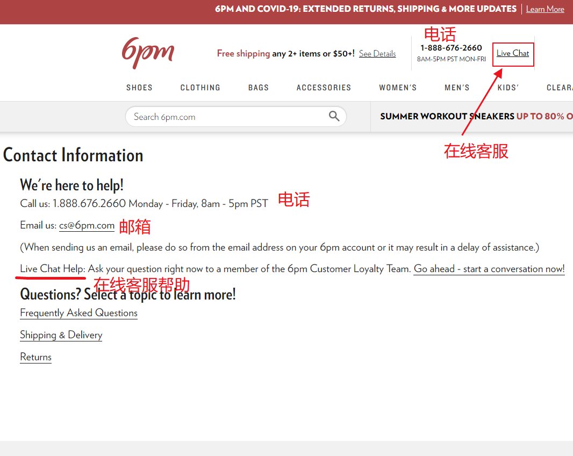Open the Shoes category
573x456 pixels.
tap(139, 88)
